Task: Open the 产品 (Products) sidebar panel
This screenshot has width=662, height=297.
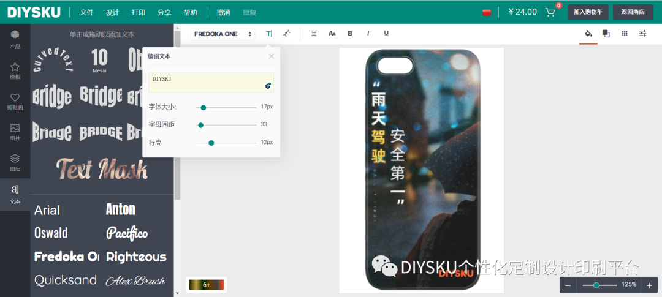Action: (x=15, y=39)
